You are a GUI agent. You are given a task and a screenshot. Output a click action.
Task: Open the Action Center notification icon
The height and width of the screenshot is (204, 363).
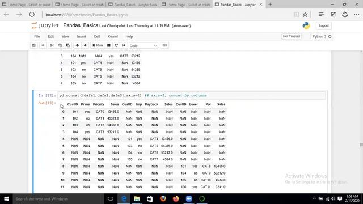tap(340, 199)
